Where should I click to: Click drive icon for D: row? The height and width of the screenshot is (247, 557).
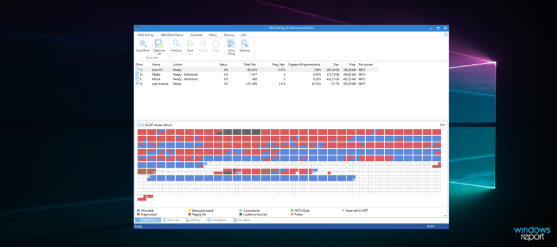tap(137, 75)
